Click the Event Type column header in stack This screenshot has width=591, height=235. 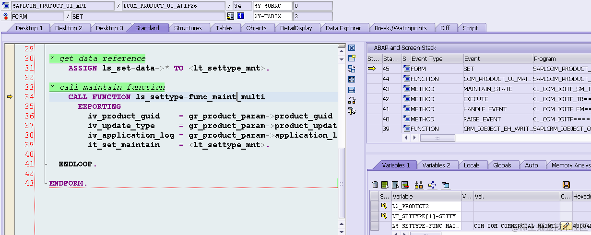(437, 59)
